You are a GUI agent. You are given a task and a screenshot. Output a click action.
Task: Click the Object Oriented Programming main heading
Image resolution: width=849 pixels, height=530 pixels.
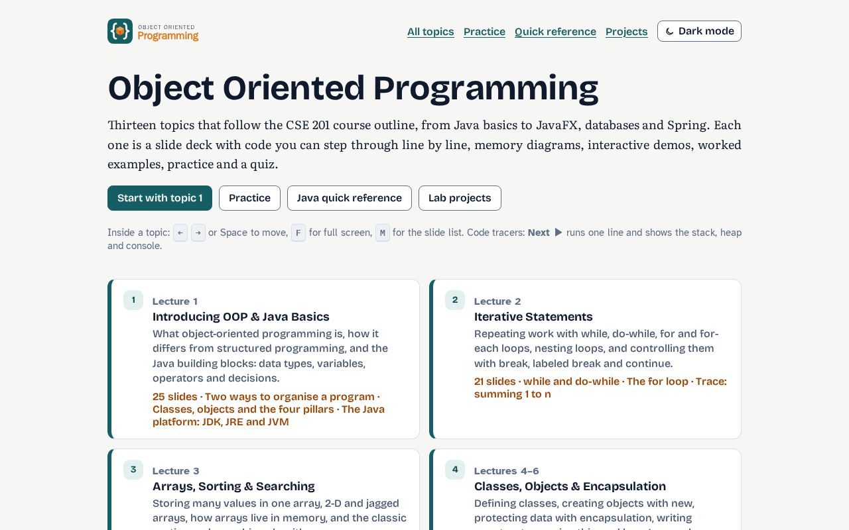click(353, 88)
